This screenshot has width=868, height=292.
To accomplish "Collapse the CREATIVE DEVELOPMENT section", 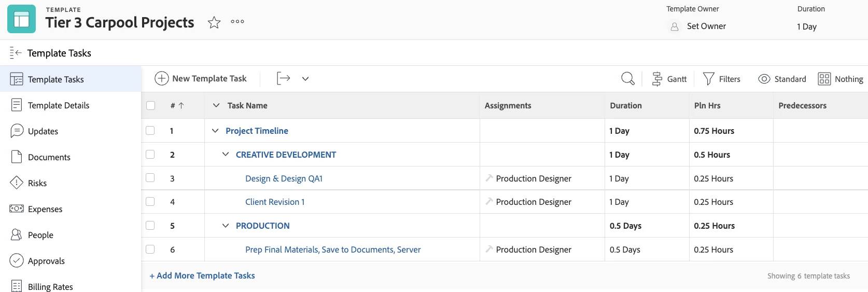I will (x=226, y=155).
